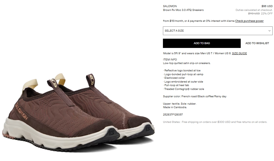This screenshot has height=161, width=274.
Task: Click the ITEM INFO heading
Action: pyautogui.click(x=170, y=59)
